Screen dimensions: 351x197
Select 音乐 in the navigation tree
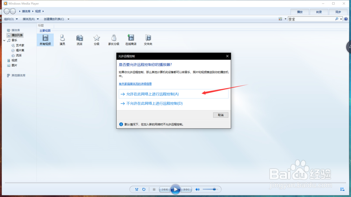(x=14, y=40)
